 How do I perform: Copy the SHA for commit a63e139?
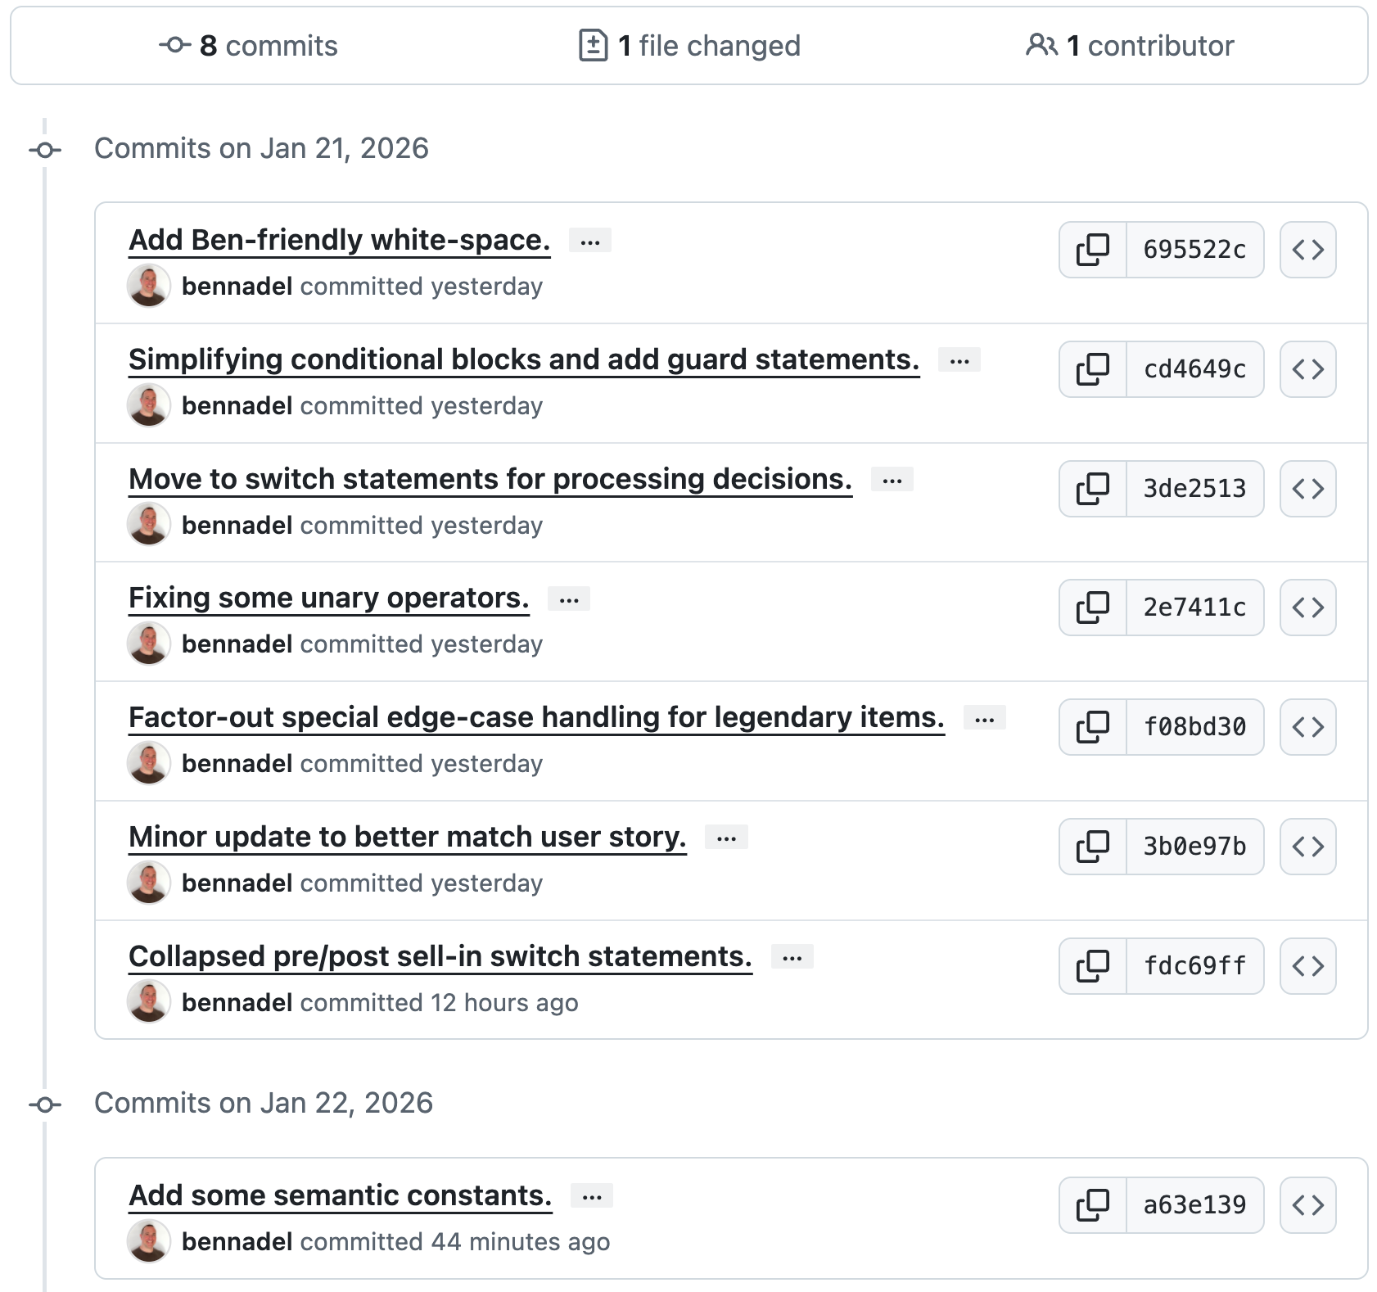1091,1204
